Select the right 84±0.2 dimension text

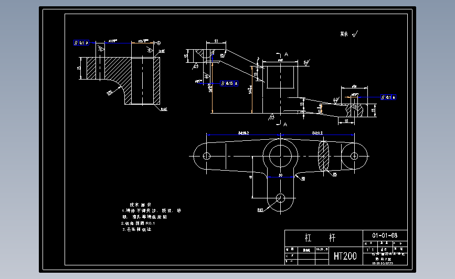click(317, 133)
